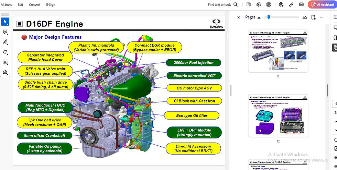Click the email envelope icon

pyautogui.click(x=301, y=4)
